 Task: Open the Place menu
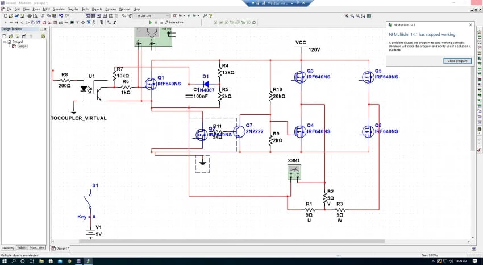[x=36, y=9]
